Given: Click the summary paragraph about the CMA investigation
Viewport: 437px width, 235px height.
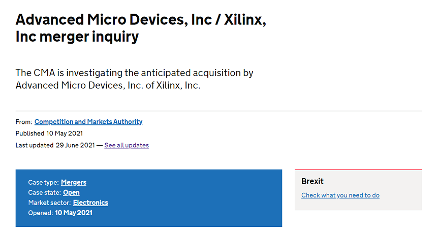Looking at the screenshot, I should click(134, 79).
